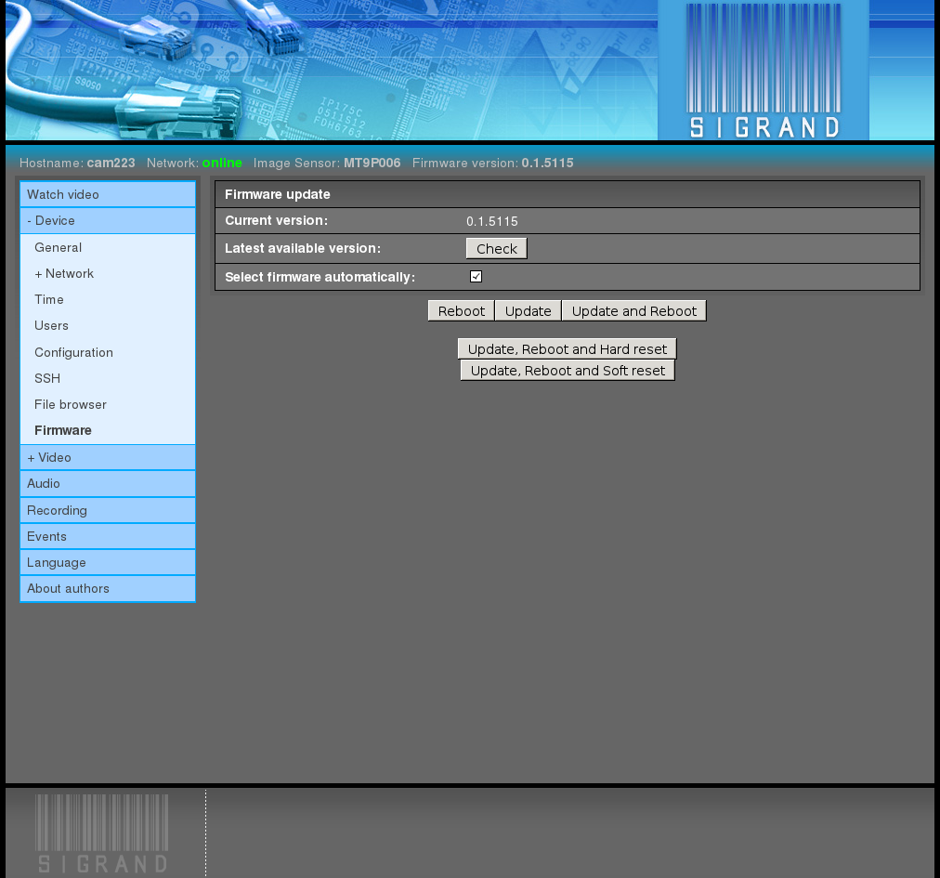Click the Sigrand logo in header
The height and width of the screenshot is (878, 940).
763,71
